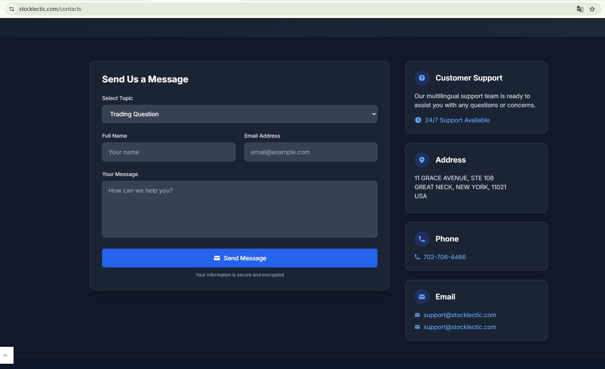
Task: Select the Your Message text area
Action: point(240,209)
